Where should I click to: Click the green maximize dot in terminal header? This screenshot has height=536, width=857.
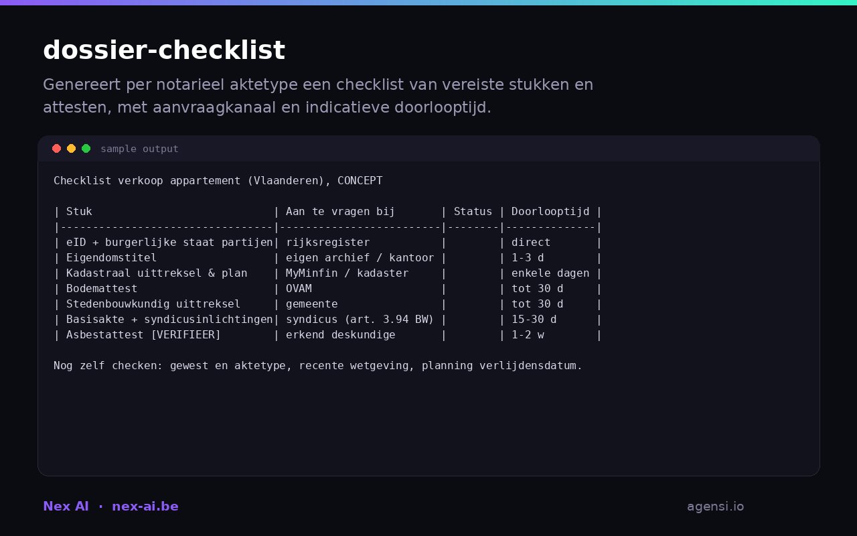(86, 149)
